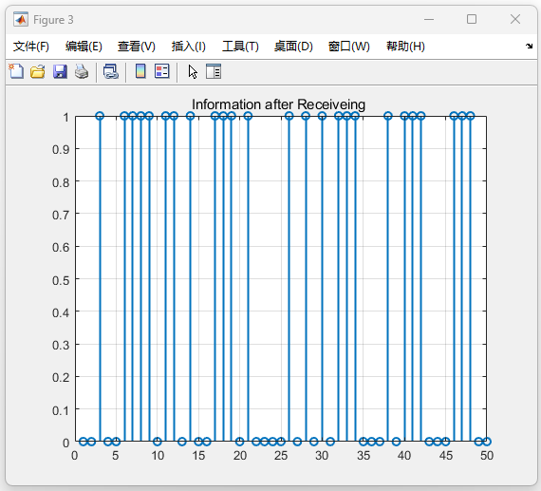Open the 帮助(H) menu
This screenshot has height=491, width=541.
tap(405, 47)
